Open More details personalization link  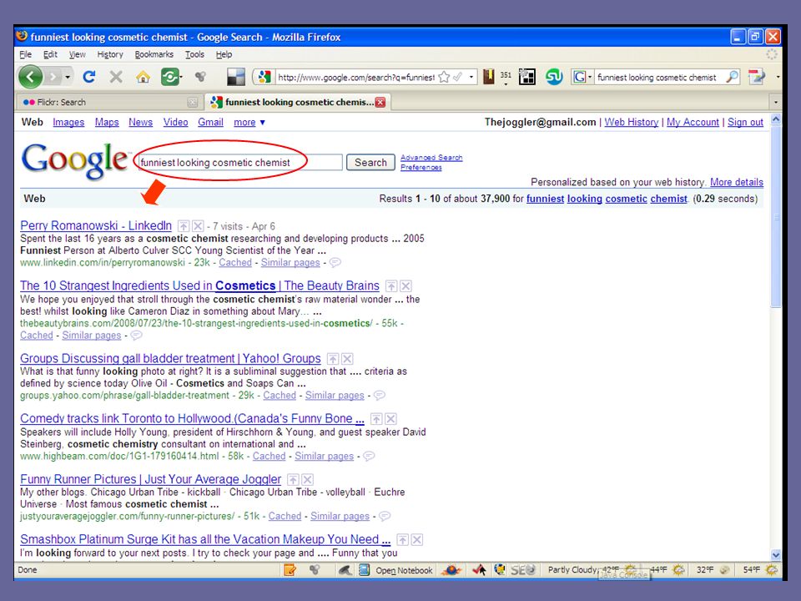click(x=737, y=182)
